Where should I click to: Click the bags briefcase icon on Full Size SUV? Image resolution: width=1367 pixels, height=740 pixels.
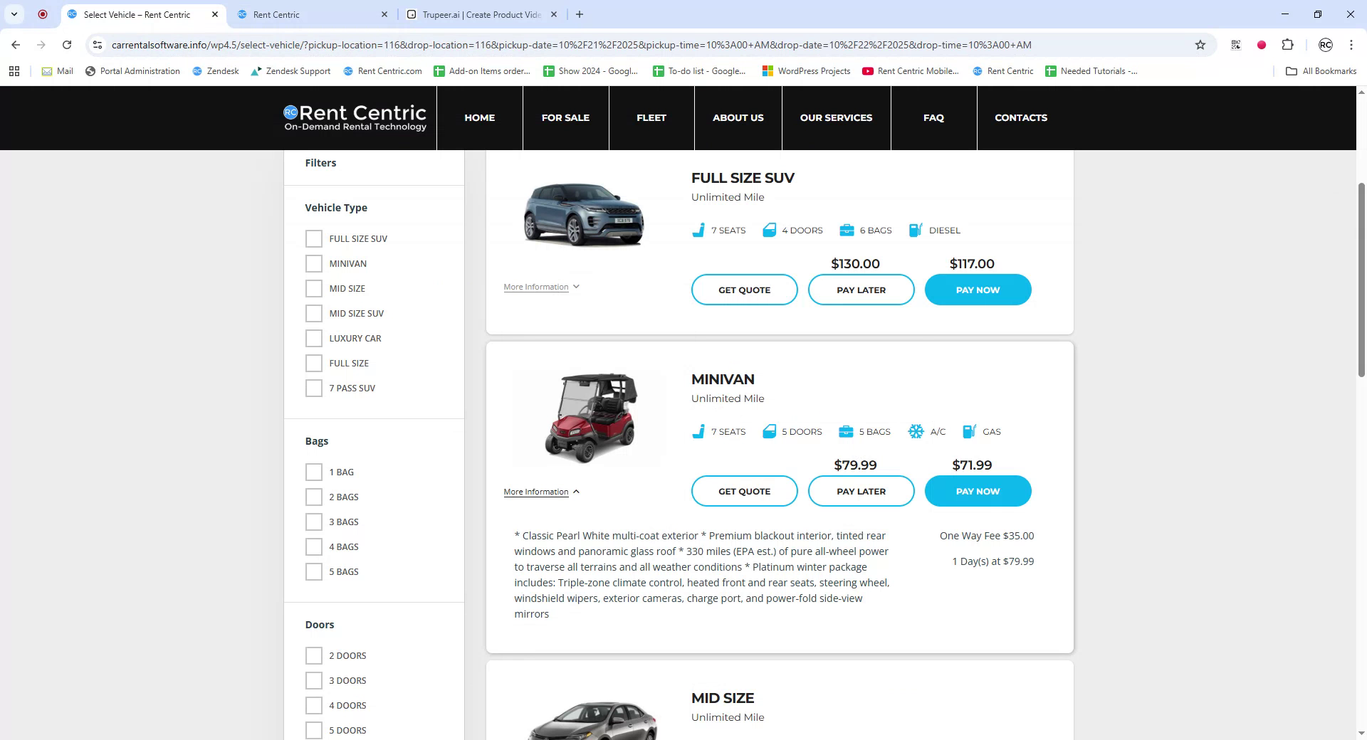847,231
